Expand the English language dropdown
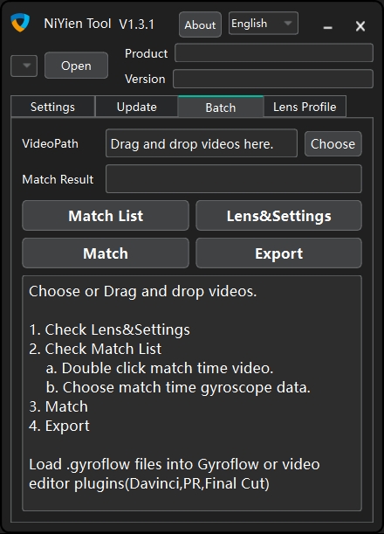The height and width of the screenshot is (534, 384). click(x=264, y=23)
